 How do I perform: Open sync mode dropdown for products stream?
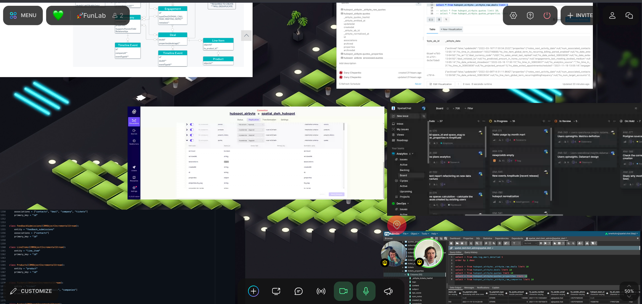tap(251, 130)
